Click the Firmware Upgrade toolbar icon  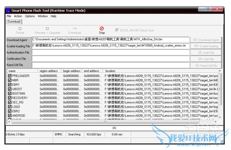[47, 30]
